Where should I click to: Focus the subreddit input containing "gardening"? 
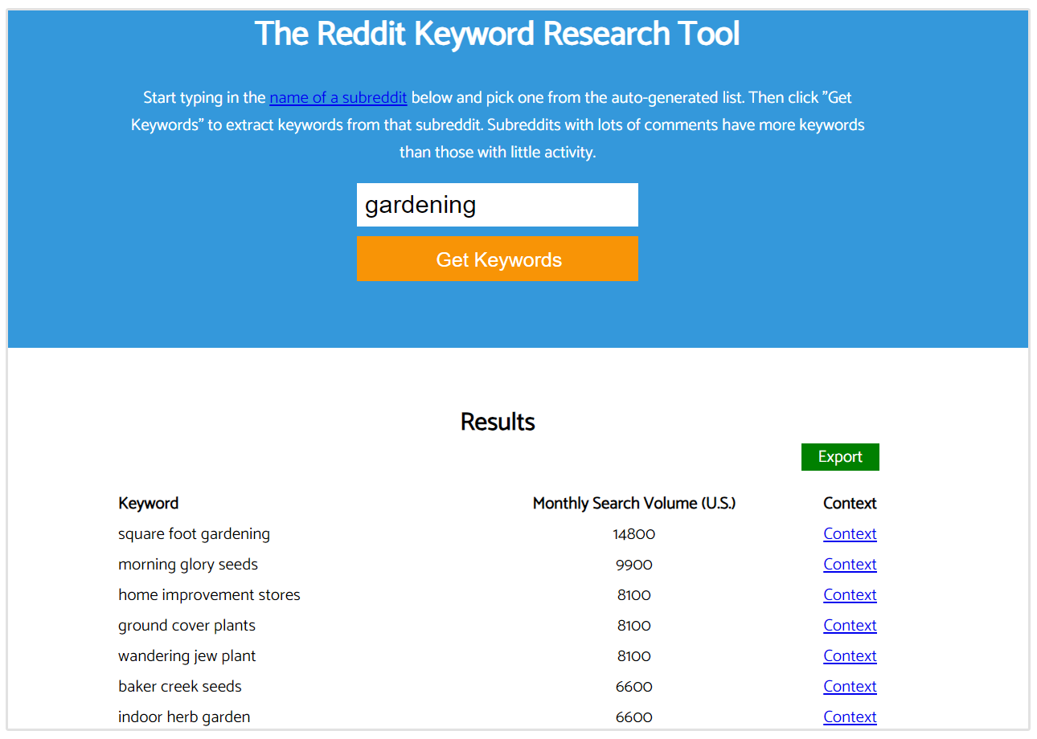[x=497, y=205]
